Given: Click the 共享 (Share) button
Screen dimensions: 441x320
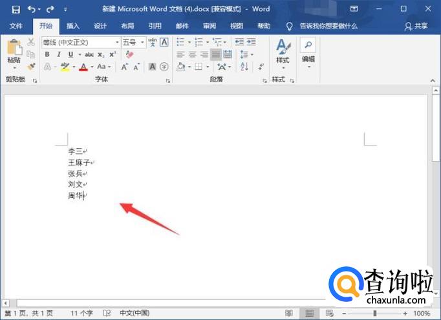Looking at the screenshot, I should [x=416, y=26].
